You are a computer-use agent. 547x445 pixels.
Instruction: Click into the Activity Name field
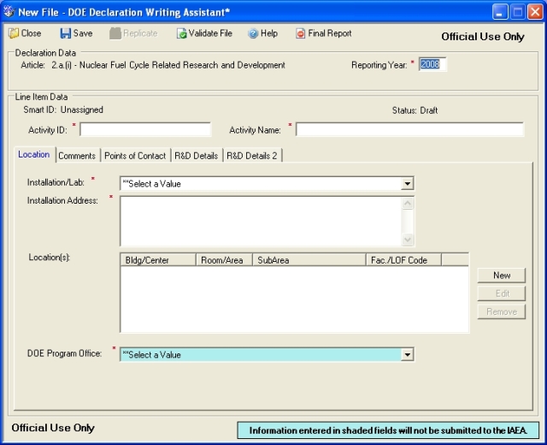409,129
